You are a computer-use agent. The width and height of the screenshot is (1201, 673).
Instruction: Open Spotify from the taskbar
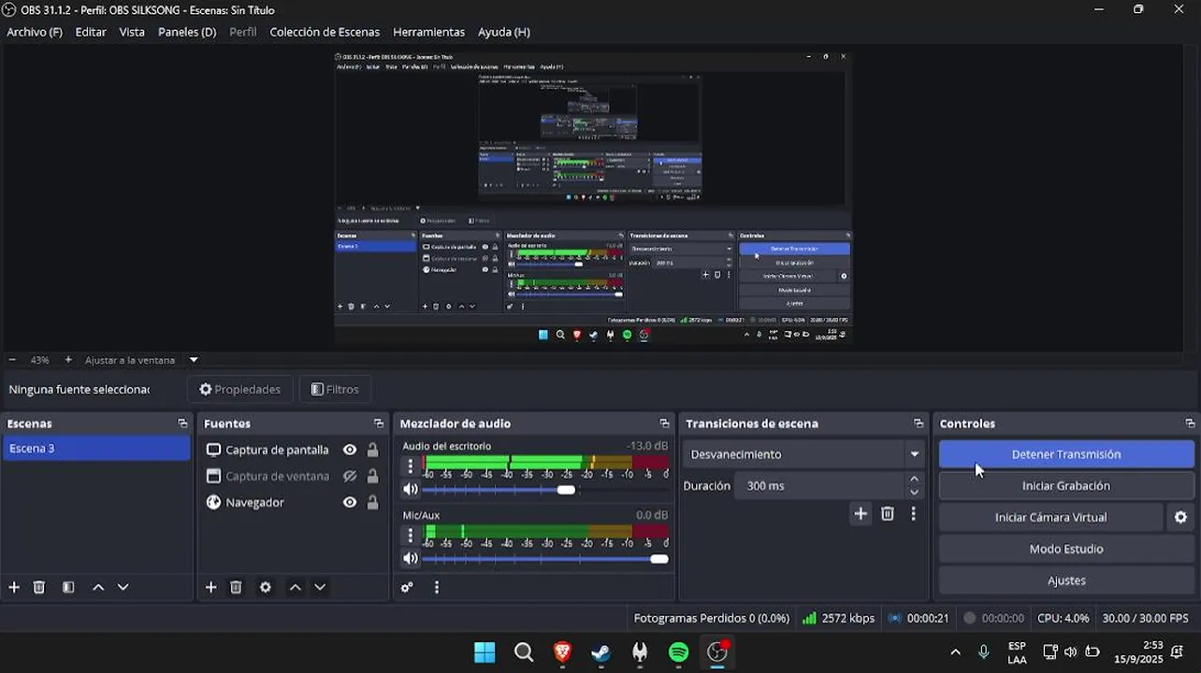pyautogui.click(x=679, y=652)
